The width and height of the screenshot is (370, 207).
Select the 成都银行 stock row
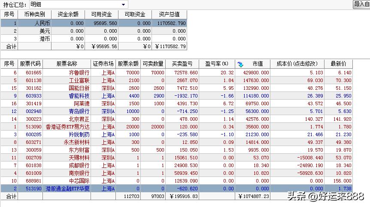[176, 165]
